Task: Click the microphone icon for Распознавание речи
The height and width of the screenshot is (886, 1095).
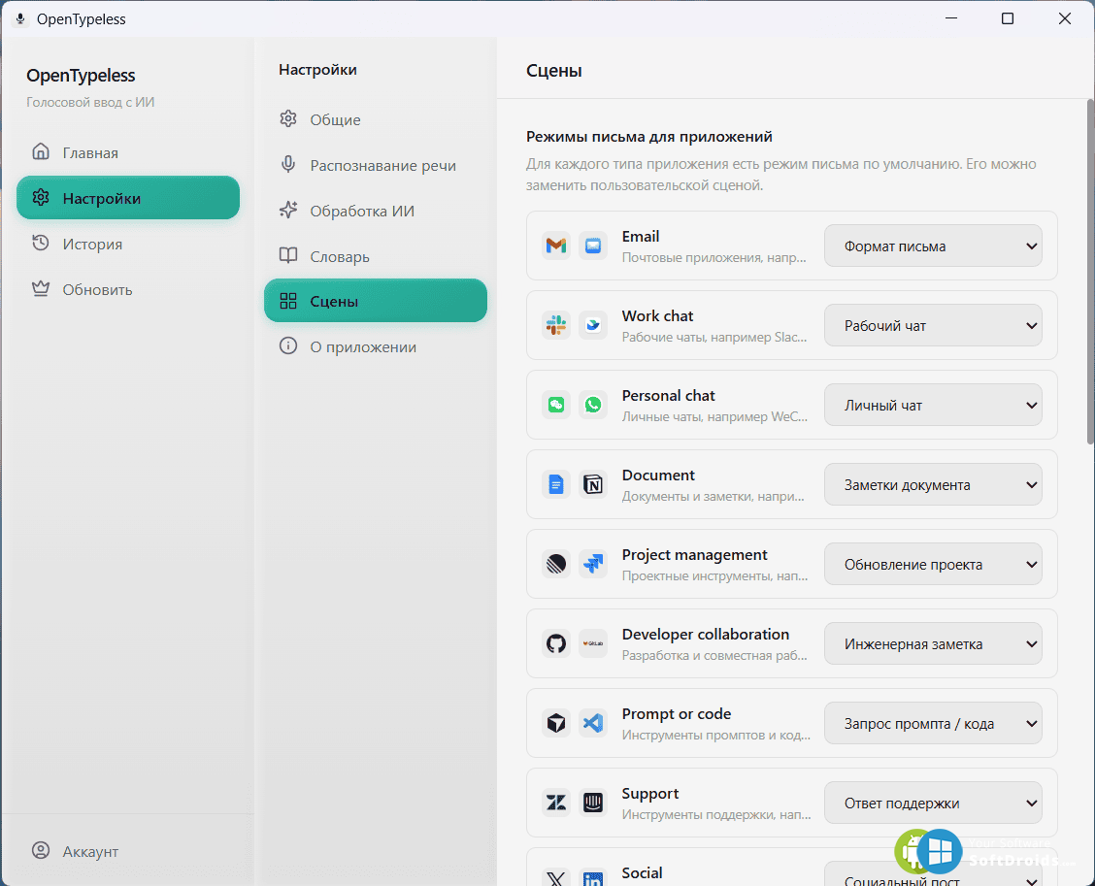Action: point(287,164)
